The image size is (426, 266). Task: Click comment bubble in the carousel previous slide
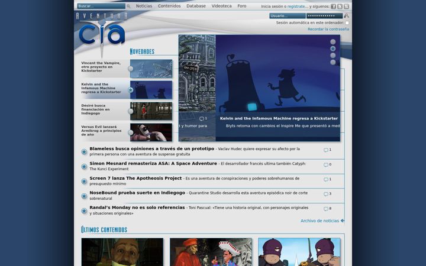[x=202, y=119]
